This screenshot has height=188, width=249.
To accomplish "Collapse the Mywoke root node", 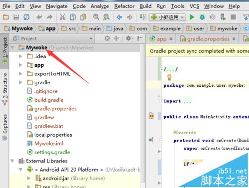I will click(12, 48).
